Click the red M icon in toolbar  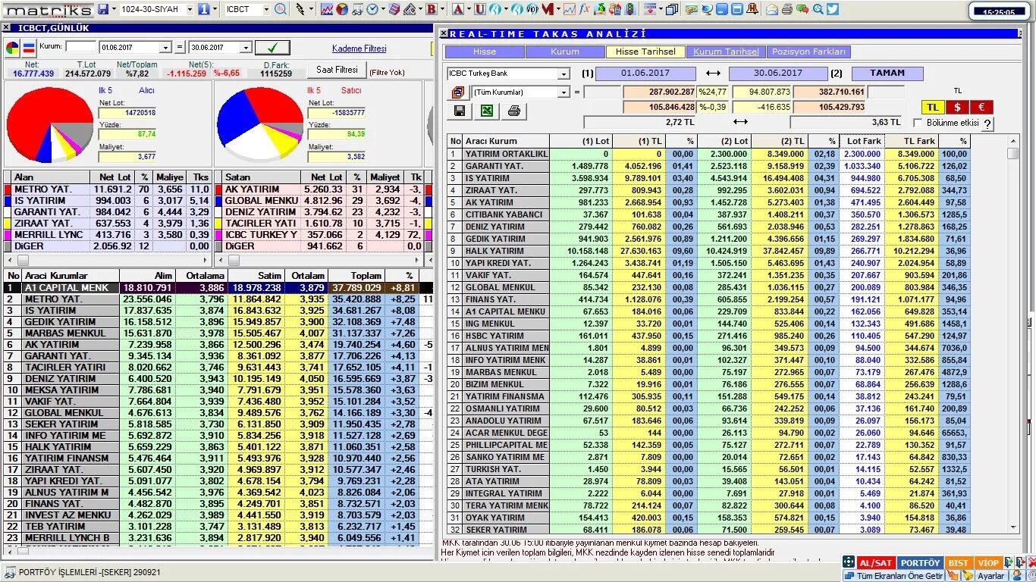pos(548,9)
